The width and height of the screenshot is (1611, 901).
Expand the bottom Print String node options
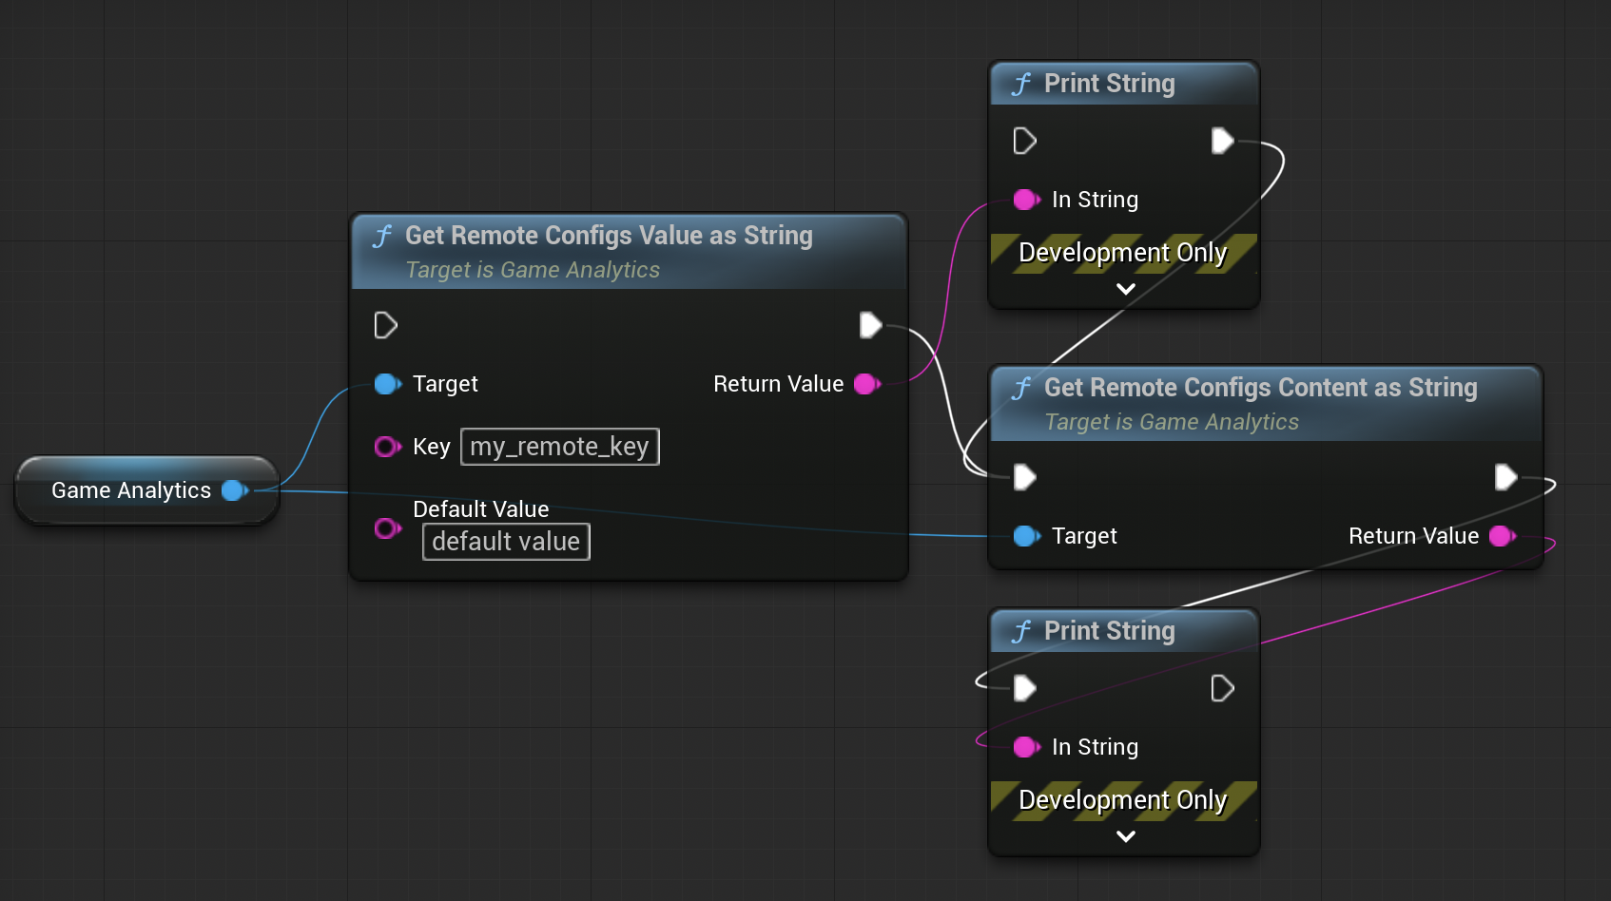point(1125,836)
